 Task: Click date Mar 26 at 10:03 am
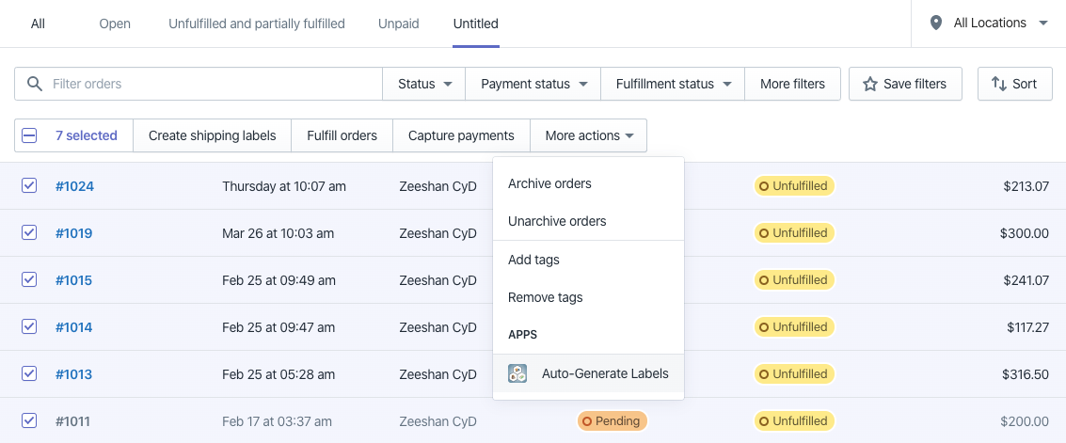[x=278, y=233]
